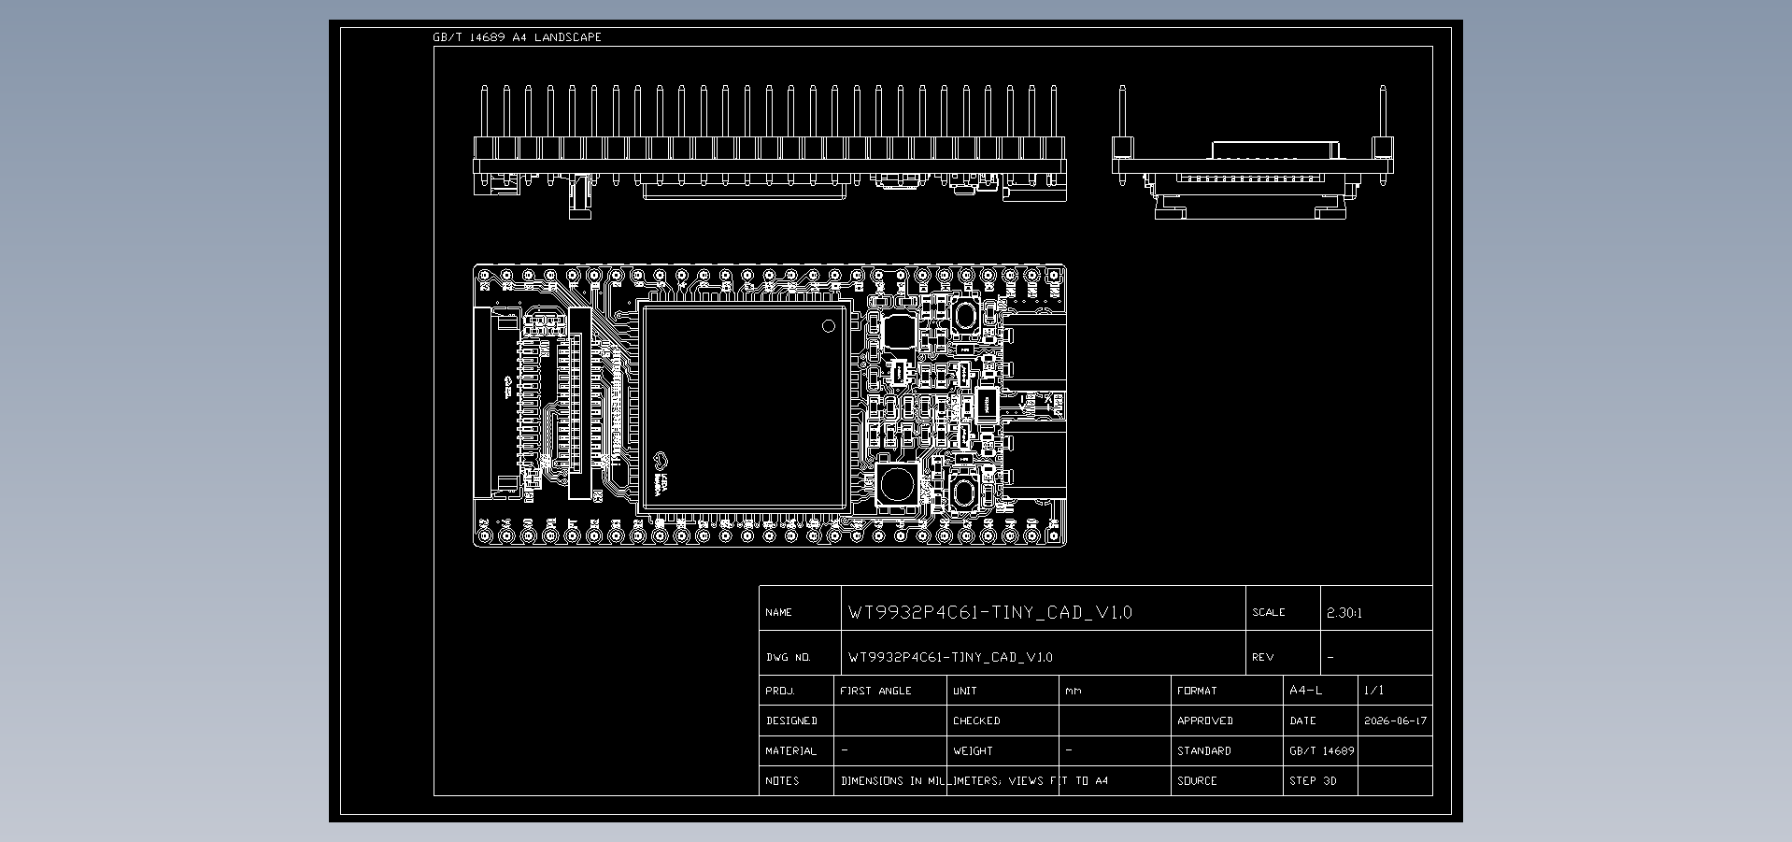Click the PROJ. label
This screenshot has height=842, width=1792.
click(780, 692)
